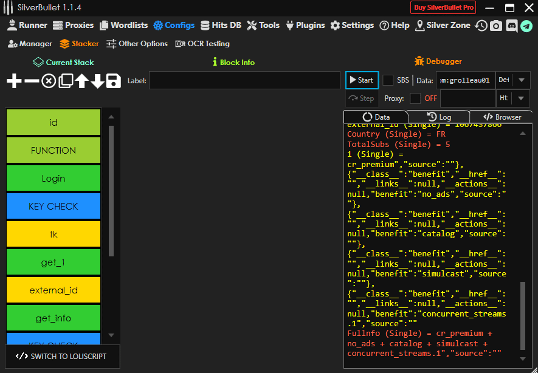Open the Discord icon link

pyautogui.click(x=512, y=26)
